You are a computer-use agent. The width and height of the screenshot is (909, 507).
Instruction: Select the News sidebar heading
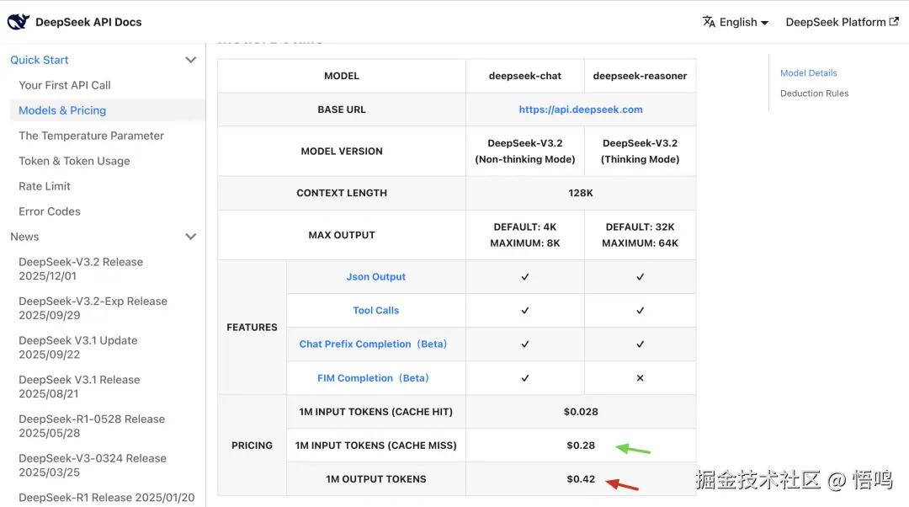24,237
